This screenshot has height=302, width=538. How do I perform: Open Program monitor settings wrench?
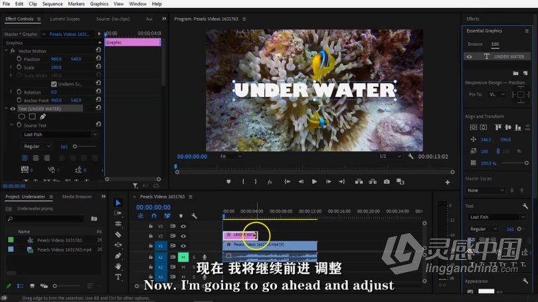410,157
